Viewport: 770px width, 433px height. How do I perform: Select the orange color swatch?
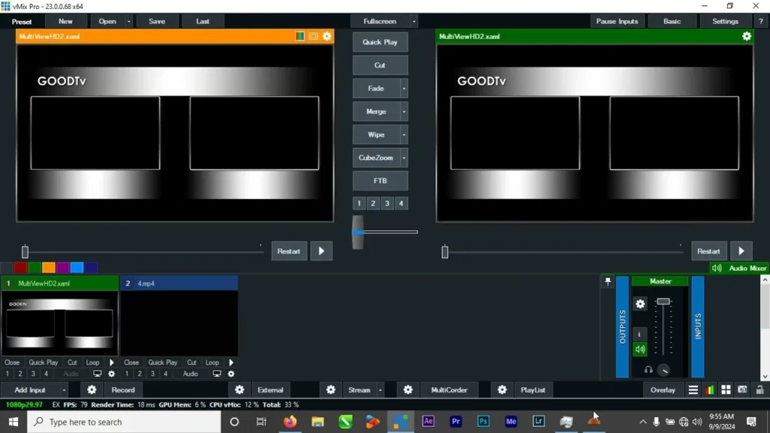[49, 268]
